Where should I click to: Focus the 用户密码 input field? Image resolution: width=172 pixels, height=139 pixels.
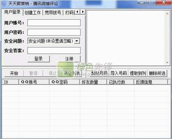54,32
